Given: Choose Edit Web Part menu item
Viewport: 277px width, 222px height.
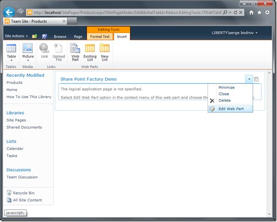Looking at the screenshot, I should tap(231, 109).
